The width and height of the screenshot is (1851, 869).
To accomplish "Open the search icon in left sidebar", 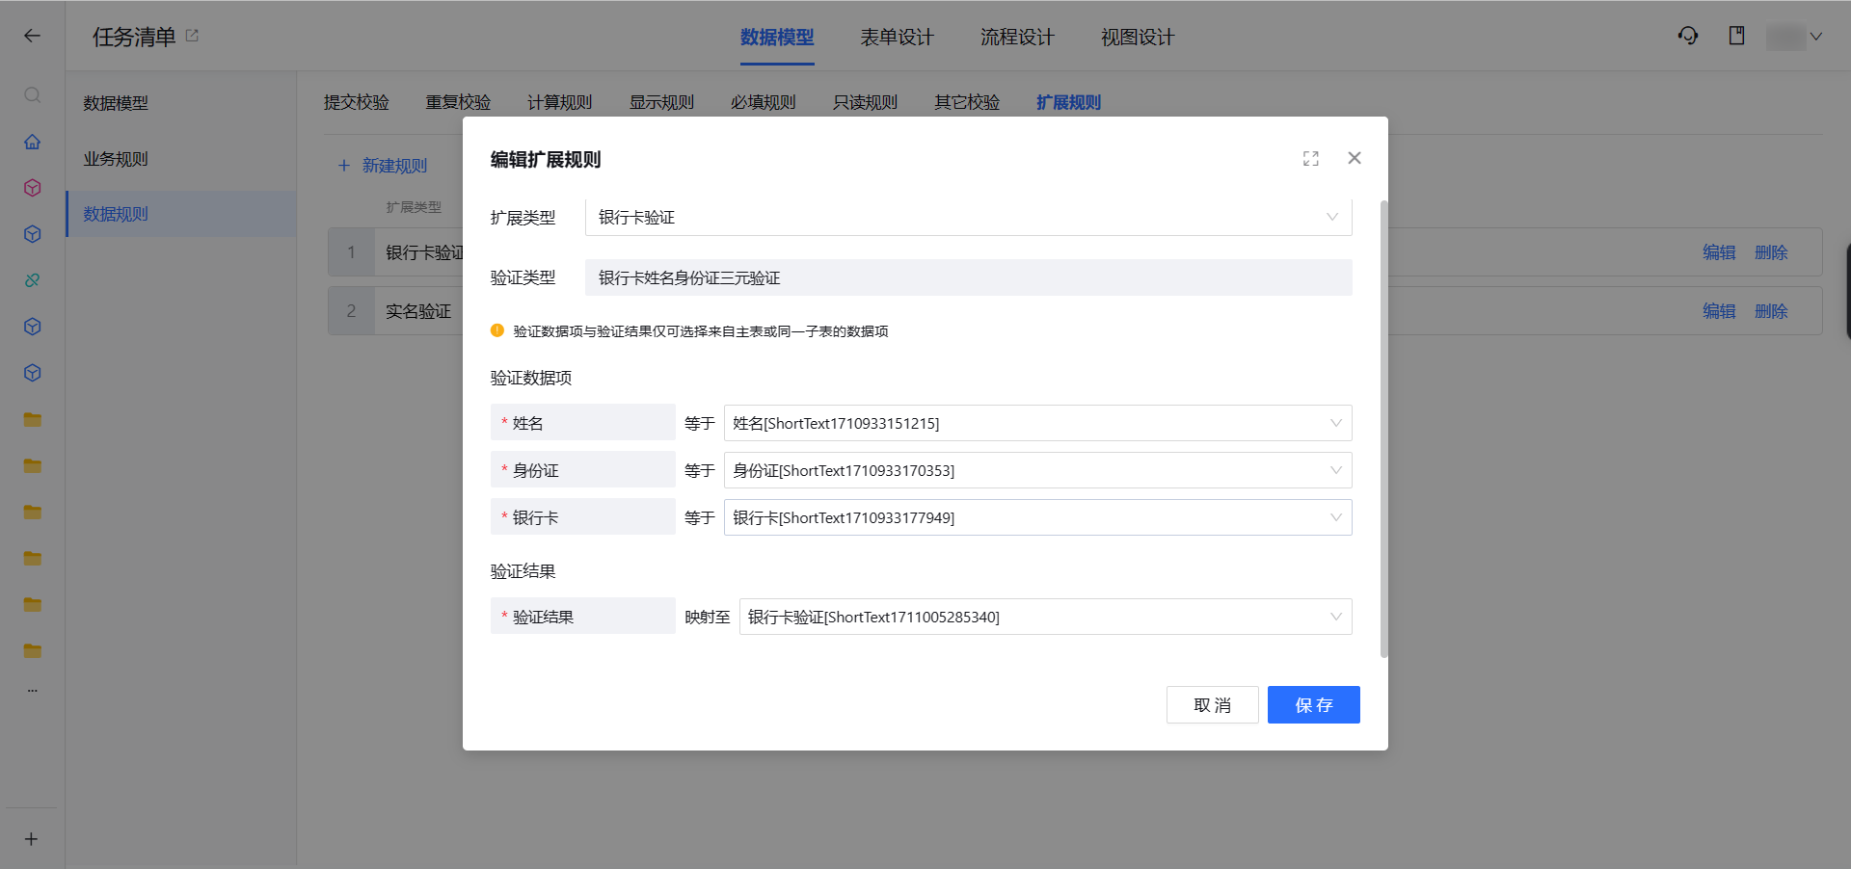I will [x=32, y=95].
